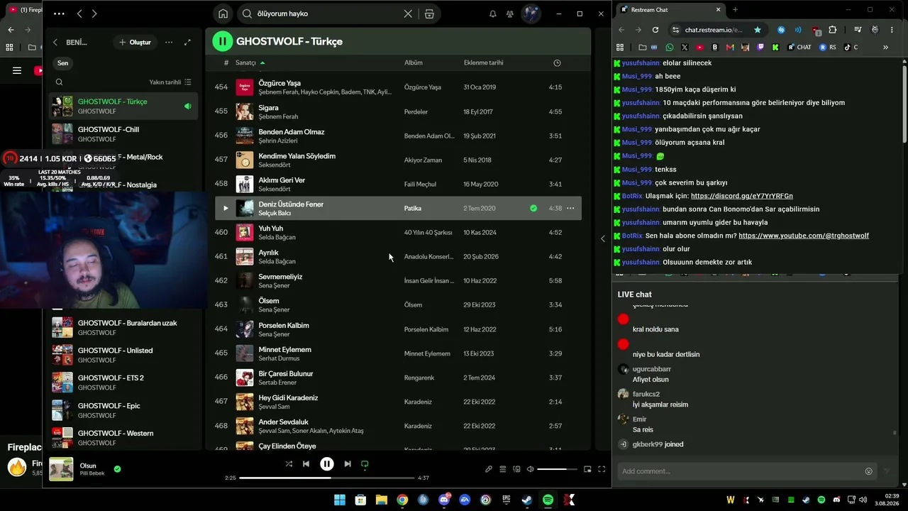
Task: Switch to Restream Chat browser tab
Action: click(670, 10)
